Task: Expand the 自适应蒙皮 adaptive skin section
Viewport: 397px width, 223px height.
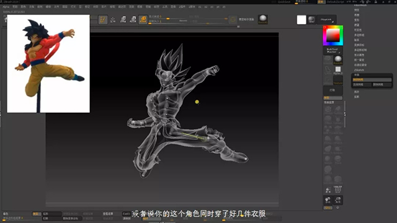Action: tap(360, 65)
